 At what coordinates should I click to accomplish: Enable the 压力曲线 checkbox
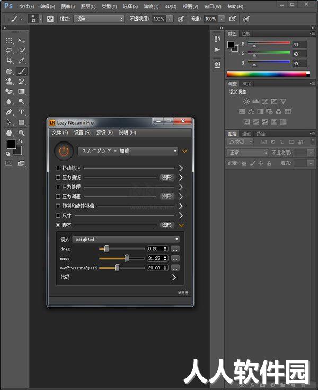pyautogui.click(x=58, y=178)
